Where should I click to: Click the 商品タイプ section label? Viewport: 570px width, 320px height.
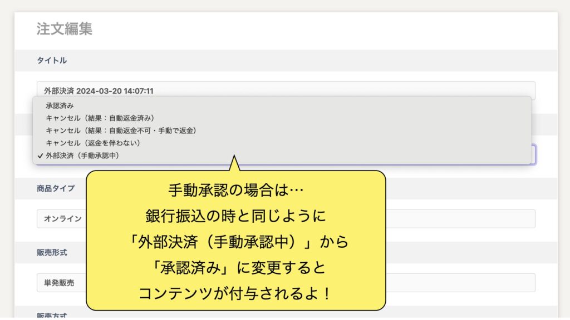click(56, 188)
